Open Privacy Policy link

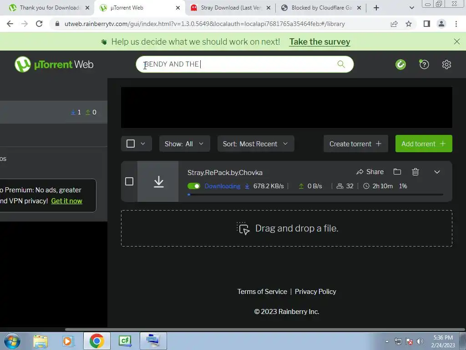(x=315, y=292)
